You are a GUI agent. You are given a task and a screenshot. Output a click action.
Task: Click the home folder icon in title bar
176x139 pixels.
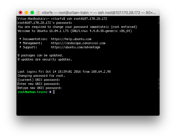click(x=38, y=13)
